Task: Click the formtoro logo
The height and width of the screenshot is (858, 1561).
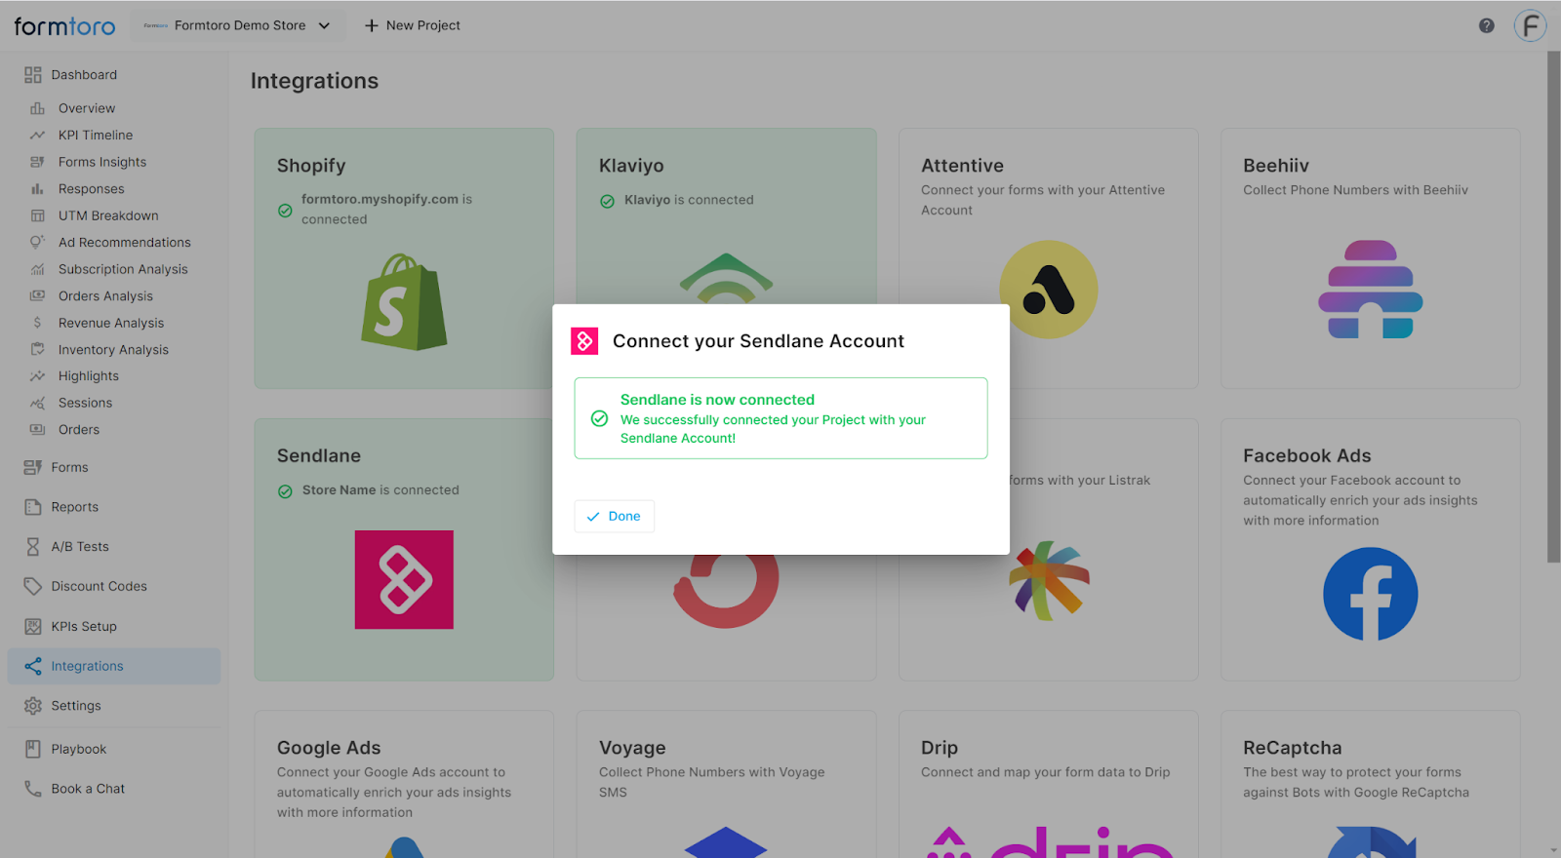Action: coord(64,26)
